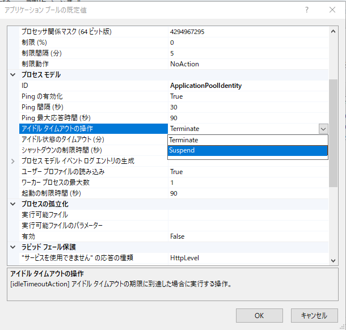Close the application pool defaults dialog
The height and width of the screenshot is (330, 346).
[332, 10]
